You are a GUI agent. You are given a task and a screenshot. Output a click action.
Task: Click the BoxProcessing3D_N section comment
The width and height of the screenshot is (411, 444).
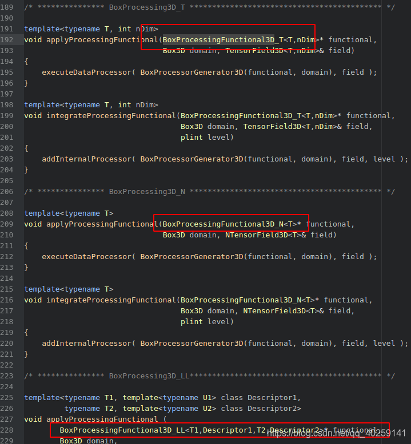point(209,192)
